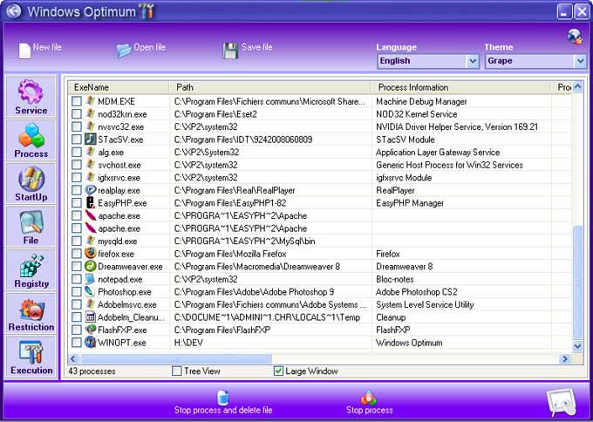This screenshot has width=593, height=422.
Task: Click the realplay.exe icon in the list
Action: click(x=91, y=190)
